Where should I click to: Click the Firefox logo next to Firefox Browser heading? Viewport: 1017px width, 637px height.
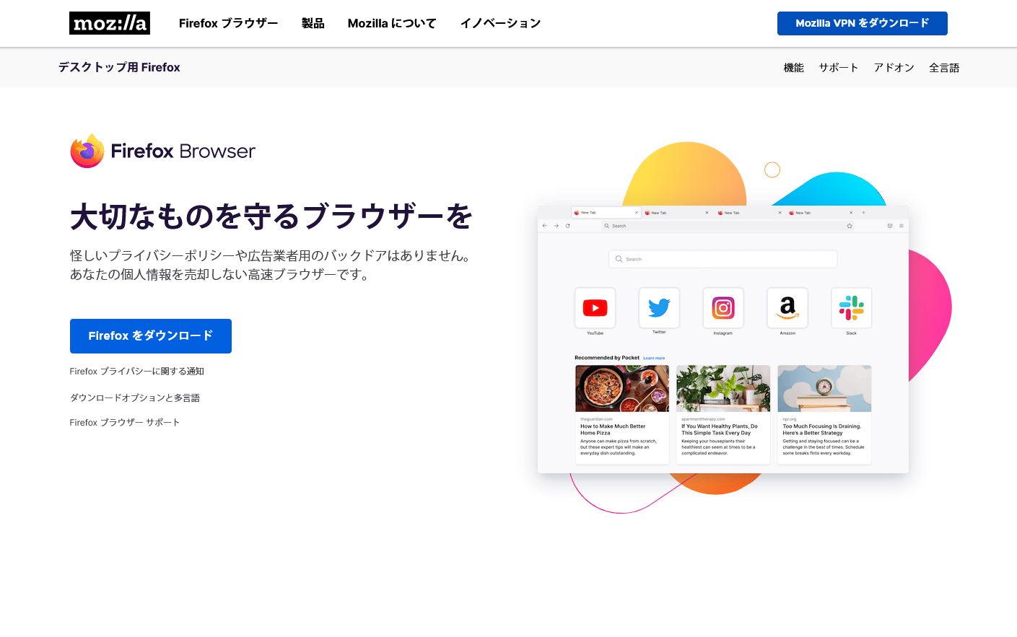point(87,151)
